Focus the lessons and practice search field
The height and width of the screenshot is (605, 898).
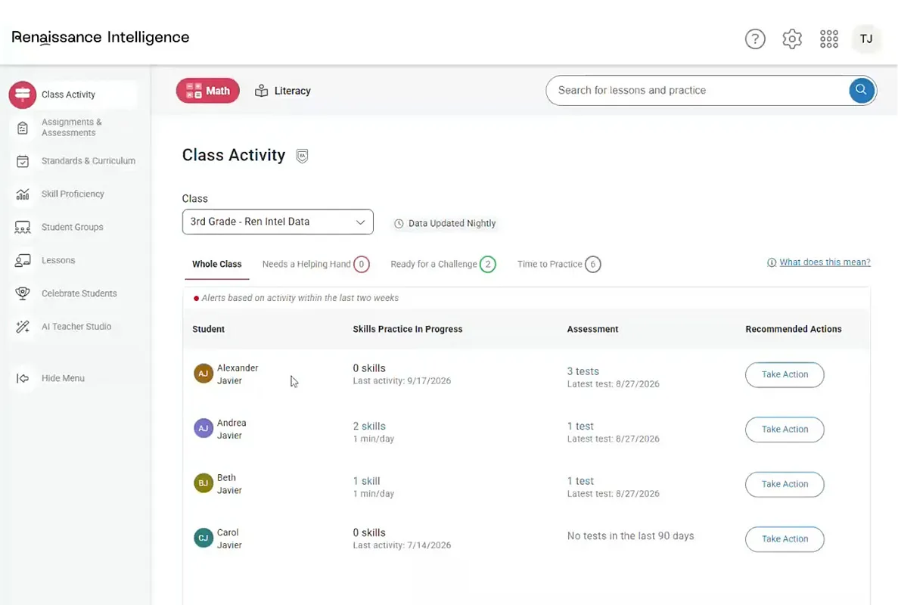pos(699,90)
